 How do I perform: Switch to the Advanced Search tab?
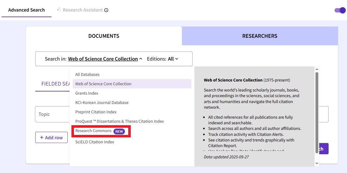(x=27, y=10)
